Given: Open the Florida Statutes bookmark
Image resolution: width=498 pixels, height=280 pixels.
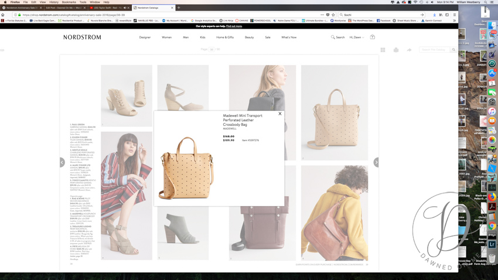Looking at the screenshot, I should click(x=14, y=21).
